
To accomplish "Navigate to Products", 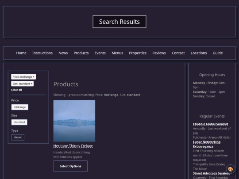I will point(81,53).
